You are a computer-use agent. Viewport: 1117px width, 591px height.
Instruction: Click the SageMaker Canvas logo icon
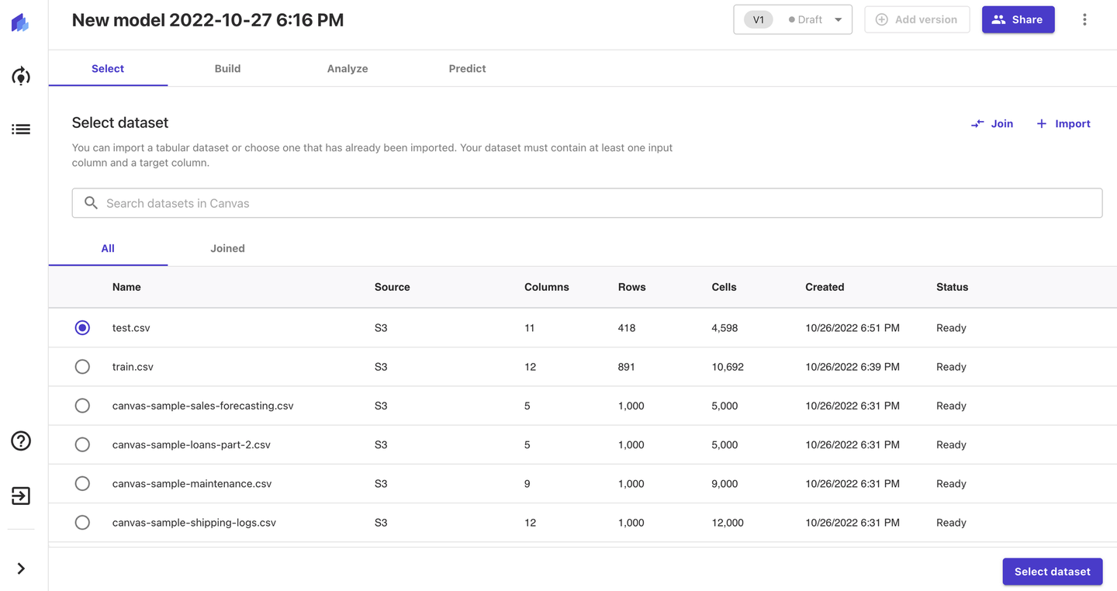click(21, 23)
